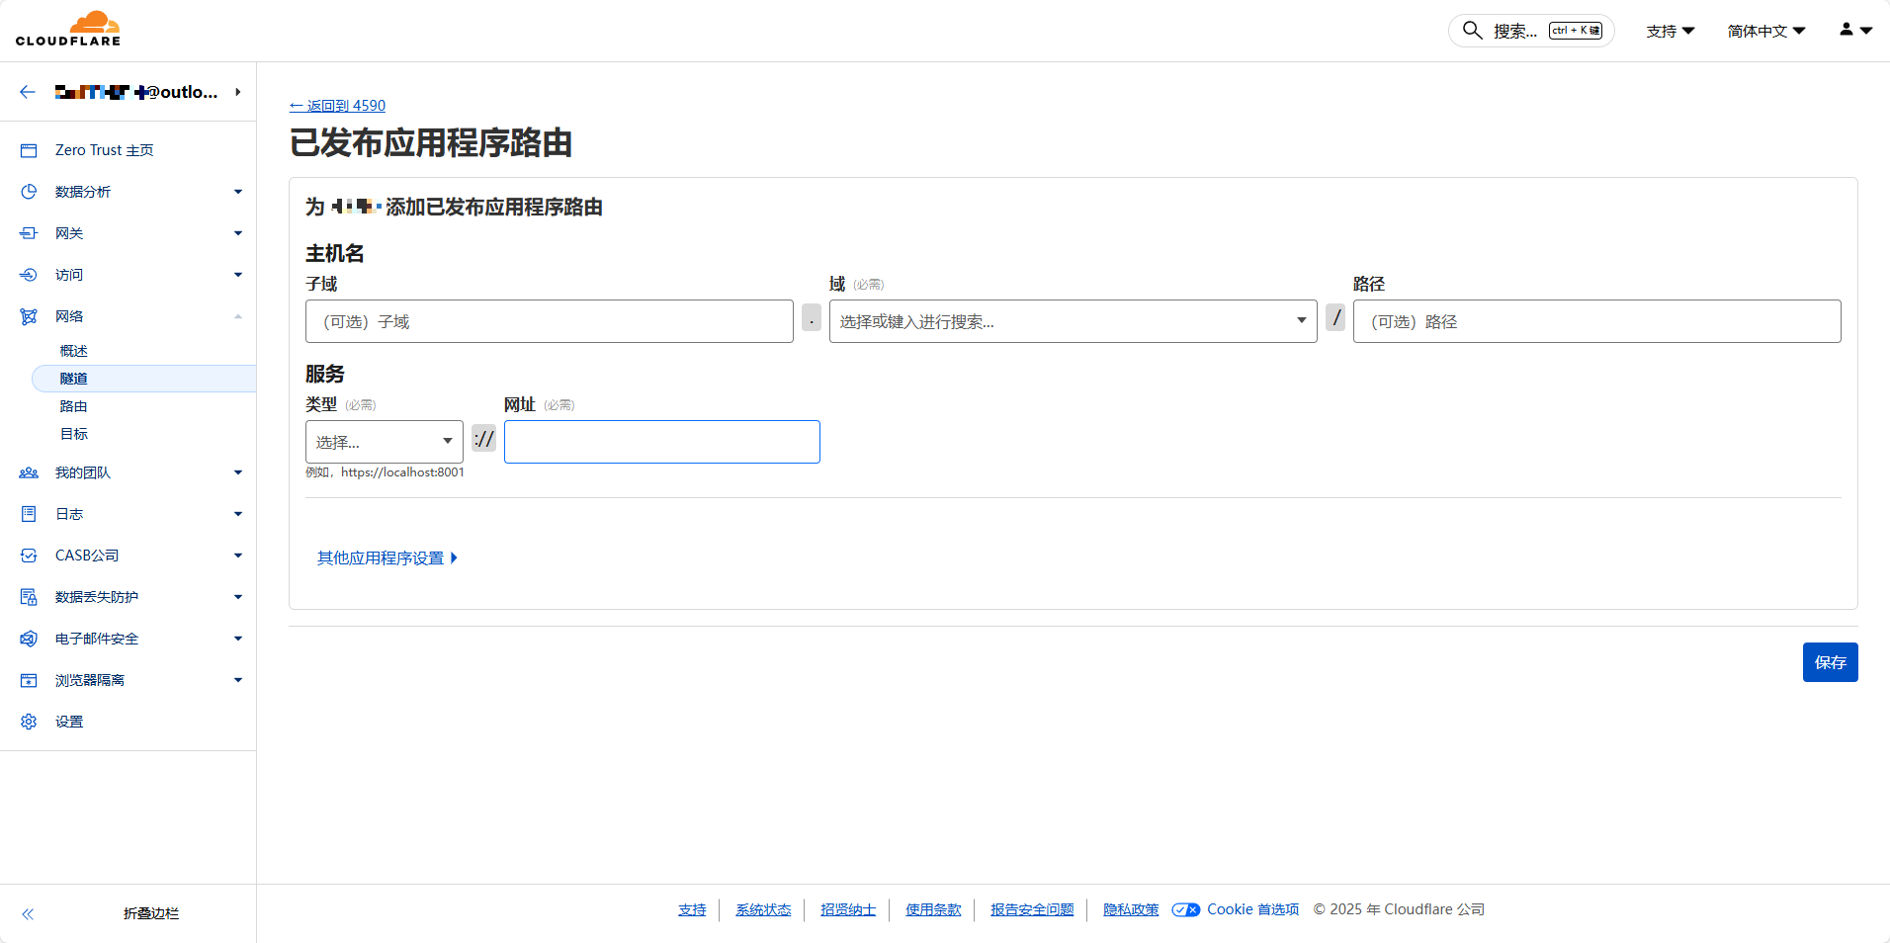Open the 简体中文 language dropdown
The image size is (1890, 943).
1765,31
